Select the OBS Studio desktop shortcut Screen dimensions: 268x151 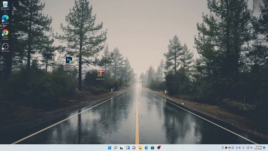click(x=5, y=47)
